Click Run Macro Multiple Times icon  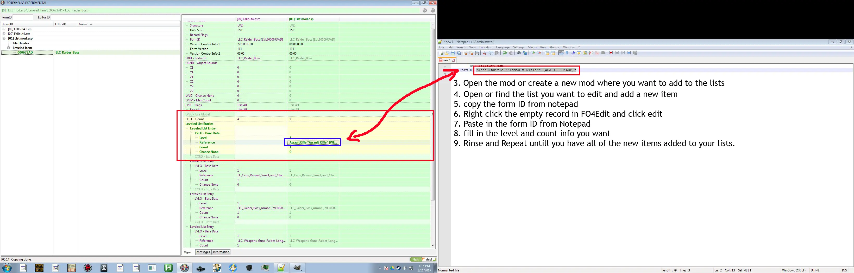(x=629, y=53)
